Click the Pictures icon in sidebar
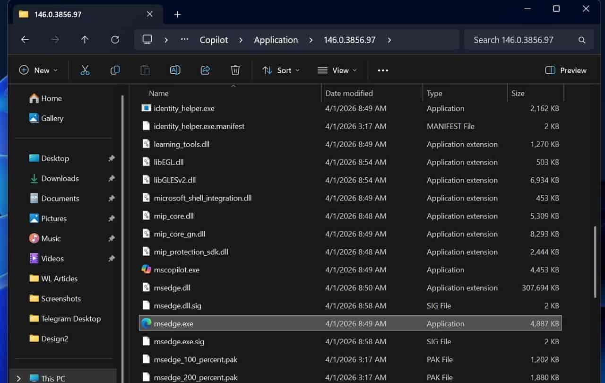This screenshot has width=605, height=383. coord(34,218)
